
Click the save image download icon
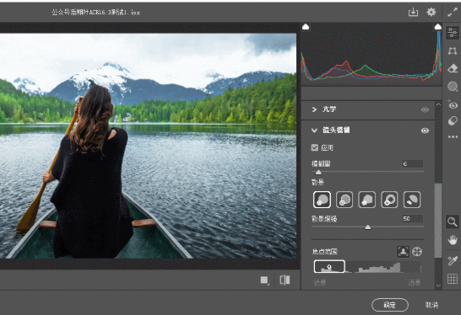click(413, 12)
